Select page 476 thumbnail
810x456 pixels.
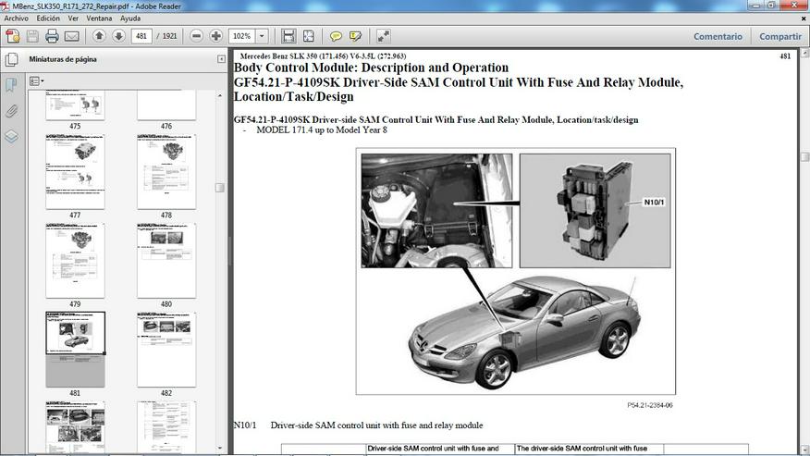tap(166, 106)
